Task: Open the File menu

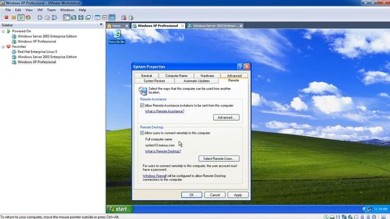Action: [x=8, y=10]
